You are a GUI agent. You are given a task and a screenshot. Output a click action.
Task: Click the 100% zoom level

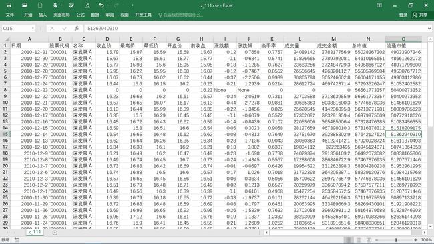426,240
